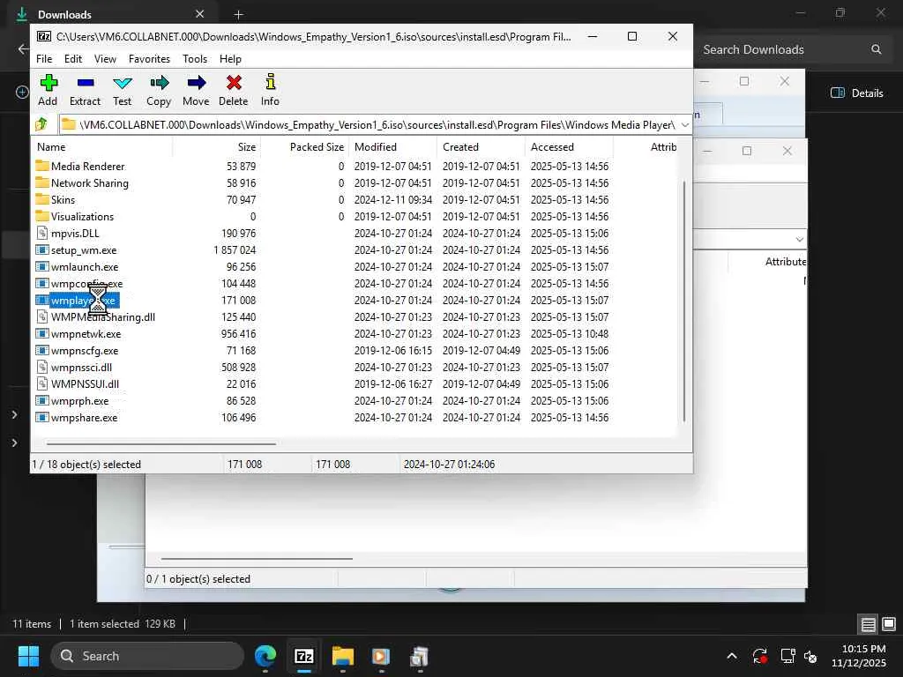
Task: Select the wmpnssci.dll file icon
Action: (42, 368)
